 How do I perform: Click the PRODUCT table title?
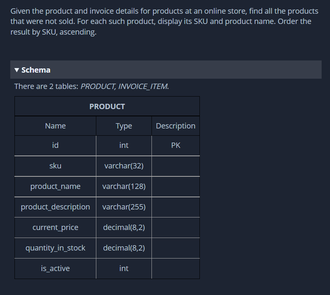click(x=107, y=106)
